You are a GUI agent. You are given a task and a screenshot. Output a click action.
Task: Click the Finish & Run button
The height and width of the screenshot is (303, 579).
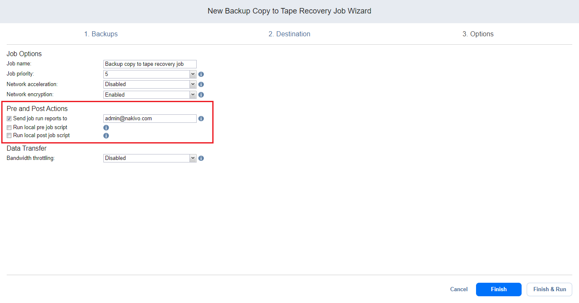(x=549, y=289)
